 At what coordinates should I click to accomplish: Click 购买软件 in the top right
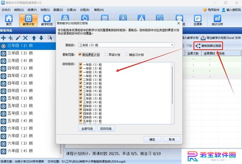click(211, 10)
